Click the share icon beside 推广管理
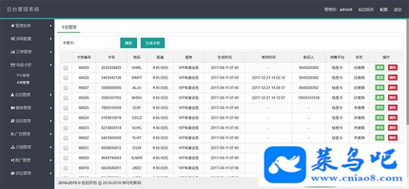Viewport: 409px width, 189px height. click(x=12, y=160)
